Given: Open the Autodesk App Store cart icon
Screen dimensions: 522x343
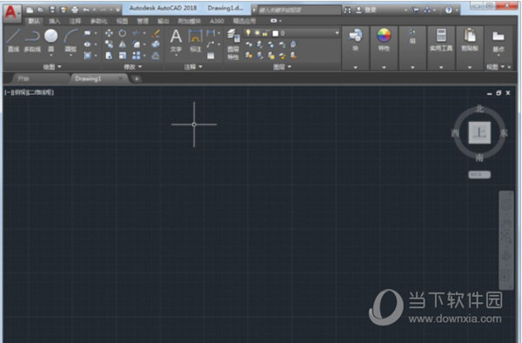Looking at the screenshot, I should tap(416, 10).
